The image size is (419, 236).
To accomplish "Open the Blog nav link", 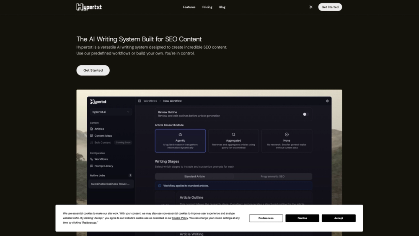I will [222, 7].
